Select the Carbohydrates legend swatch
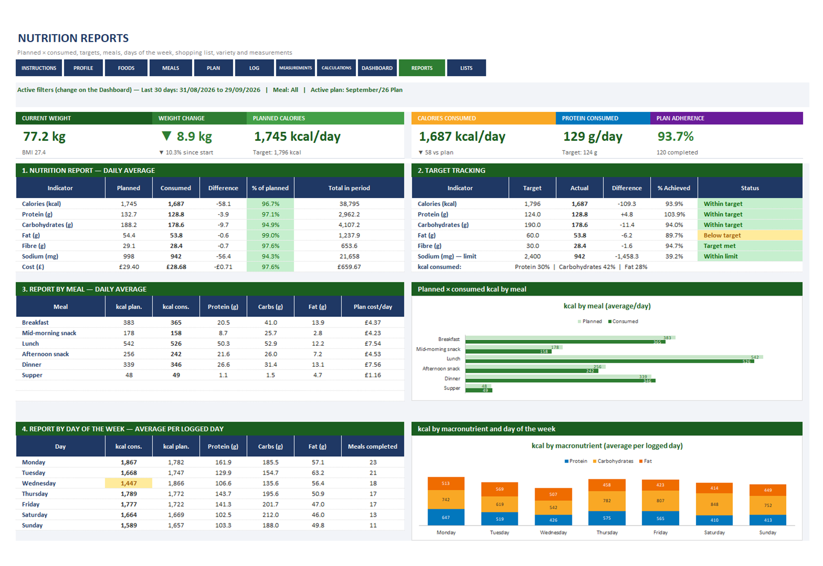 click(x=595, y=461)
